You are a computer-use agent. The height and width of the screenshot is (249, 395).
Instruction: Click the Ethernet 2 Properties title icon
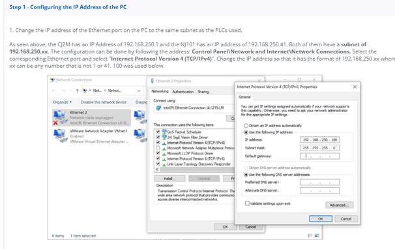click(x=152, y=81)
